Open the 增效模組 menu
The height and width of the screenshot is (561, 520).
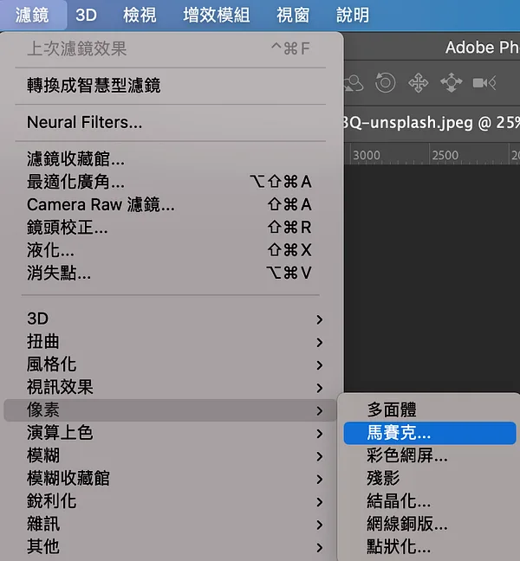[217, 15]
